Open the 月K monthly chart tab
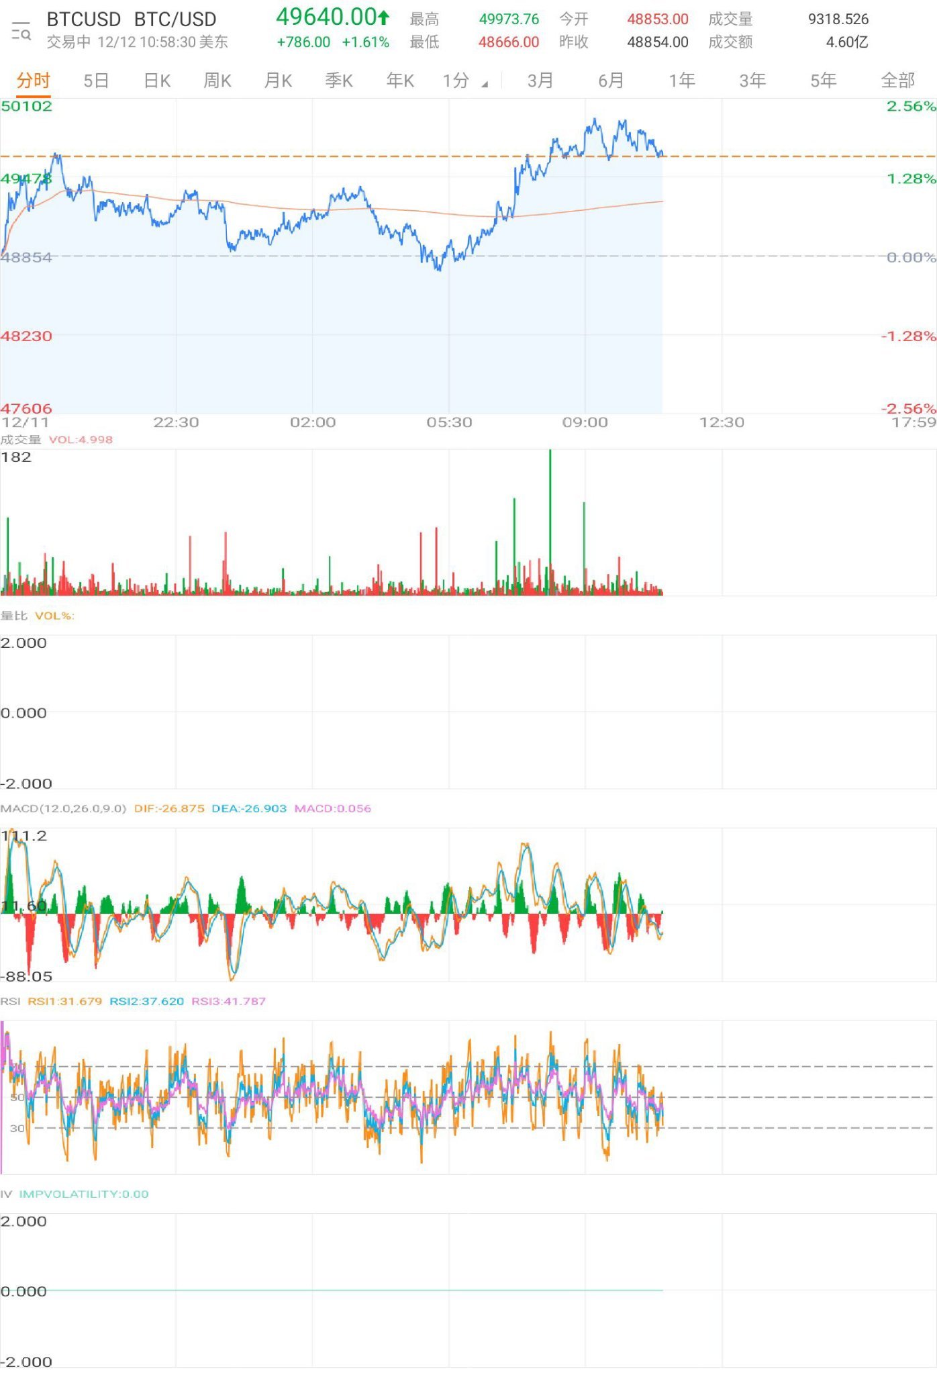The image size is (937, 1375). (x=278, y=81)
